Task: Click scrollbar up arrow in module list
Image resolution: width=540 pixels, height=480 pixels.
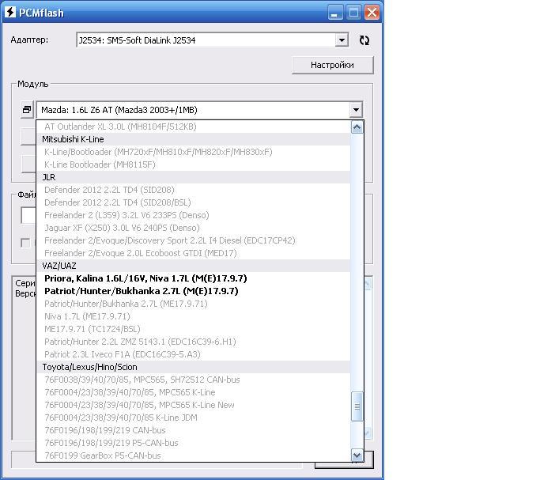Action: pos(357,127)
